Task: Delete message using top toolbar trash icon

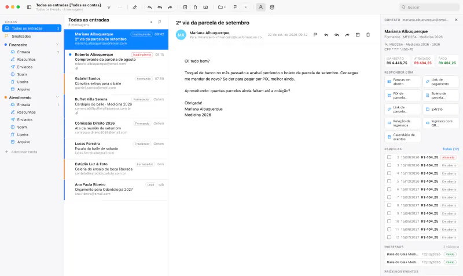Action: [195, 7]
